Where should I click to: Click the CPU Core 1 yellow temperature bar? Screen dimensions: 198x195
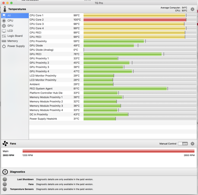(134, 15)
